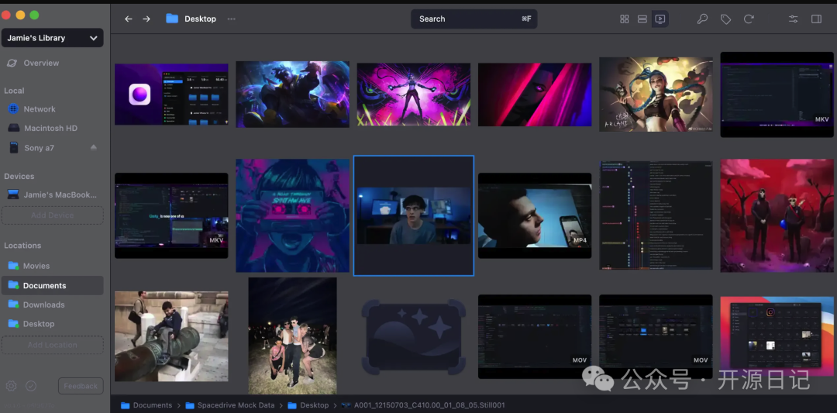Open the Documents location
Image resolution: width=837 pixels, height=413 pixels.
(53, 285)
